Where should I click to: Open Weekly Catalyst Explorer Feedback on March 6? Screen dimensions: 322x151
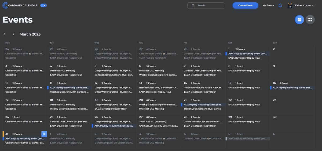pyautogui.click(x=158, y=75)
